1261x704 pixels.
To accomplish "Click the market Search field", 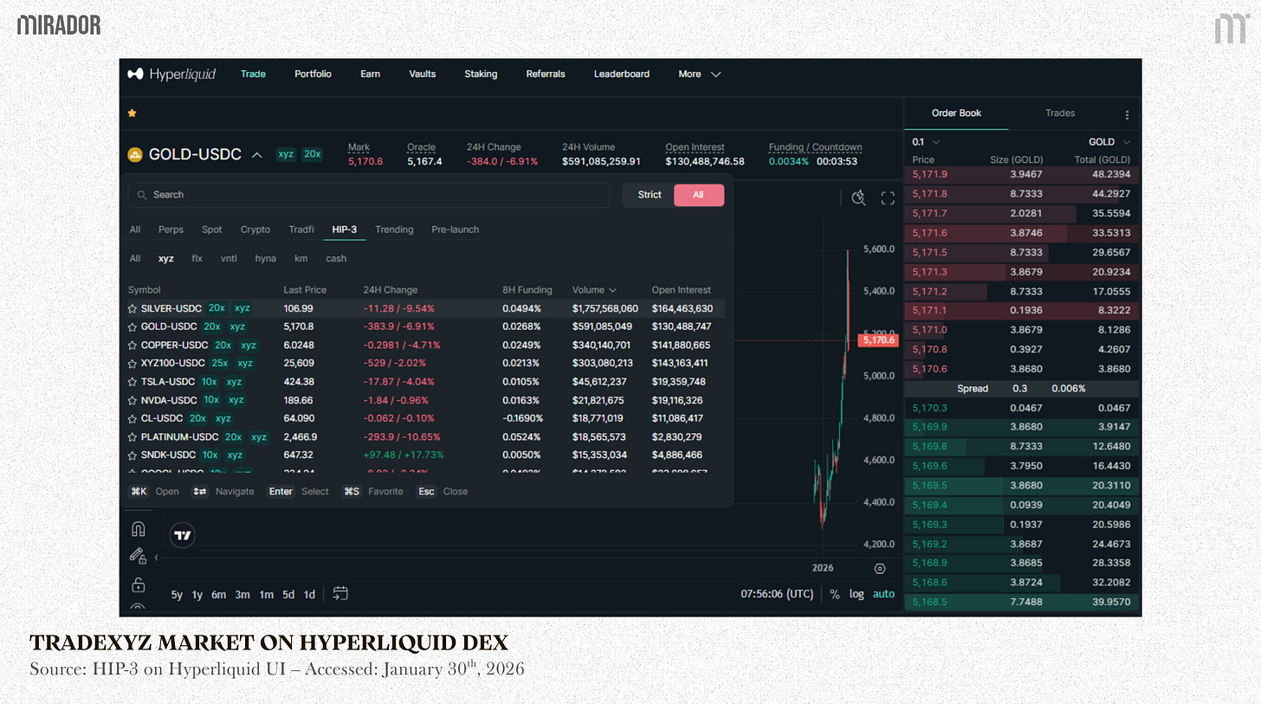I will pyautogui.click(x=369, y=195).
